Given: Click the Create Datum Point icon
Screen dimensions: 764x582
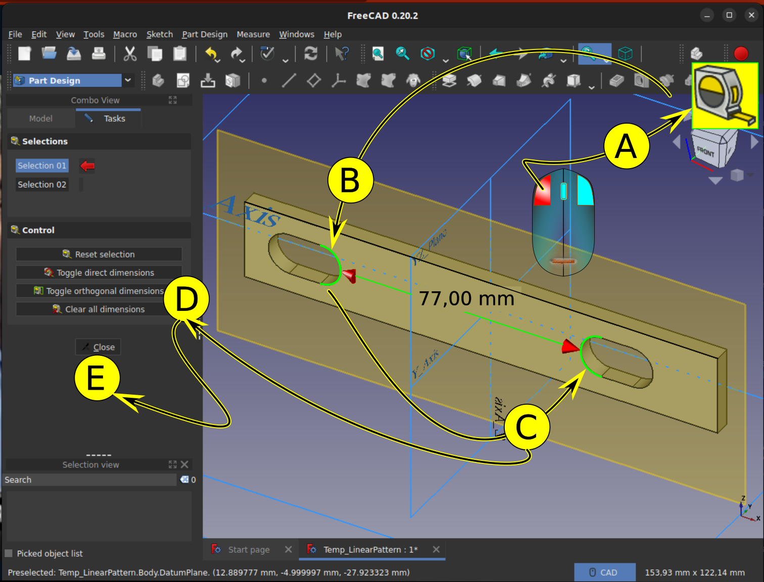Looking at the screenshot, I should (264, 81).
